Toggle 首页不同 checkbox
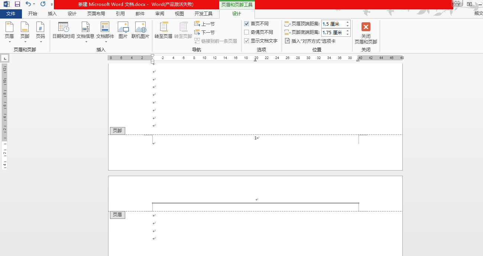 pos(247,23)
